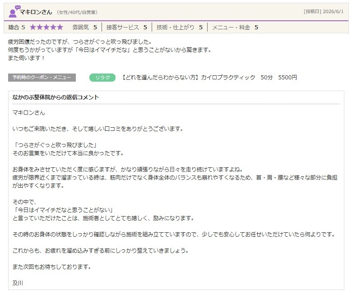
Task: Click the line 疲労が限界近くまで溜まっている時は
Action: [x=175, y=177]
